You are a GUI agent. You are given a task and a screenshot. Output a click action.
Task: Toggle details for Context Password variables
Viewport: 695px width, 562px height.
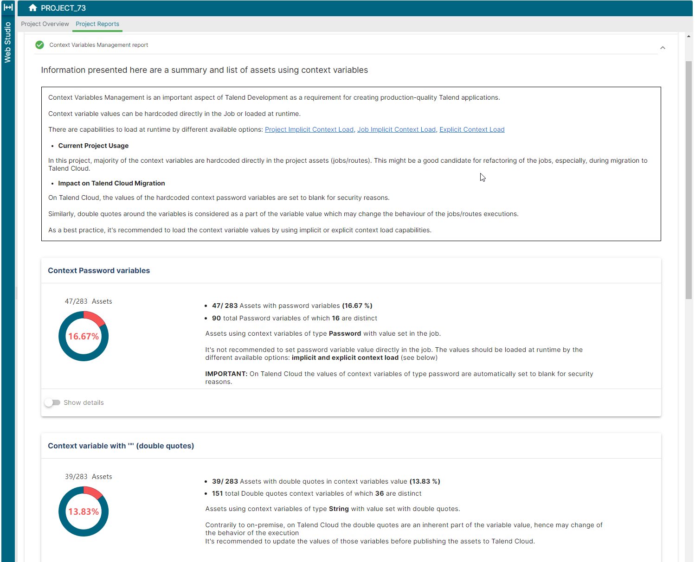pos(52,402)
